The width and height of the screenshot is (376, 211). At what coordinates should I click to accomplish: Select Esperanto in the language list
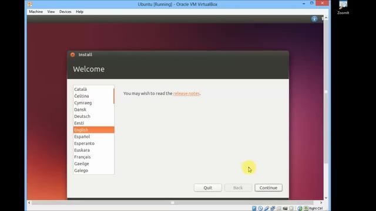coord(93,143)
